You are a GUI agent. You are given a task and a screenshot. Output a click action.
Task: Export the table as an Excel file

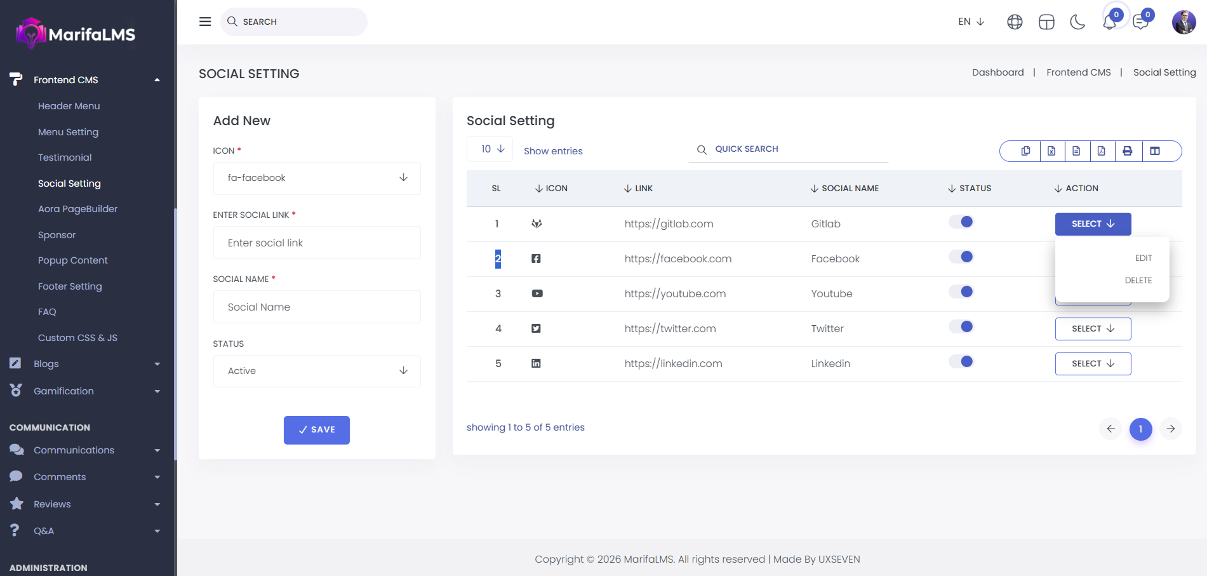click(1051, 151)
